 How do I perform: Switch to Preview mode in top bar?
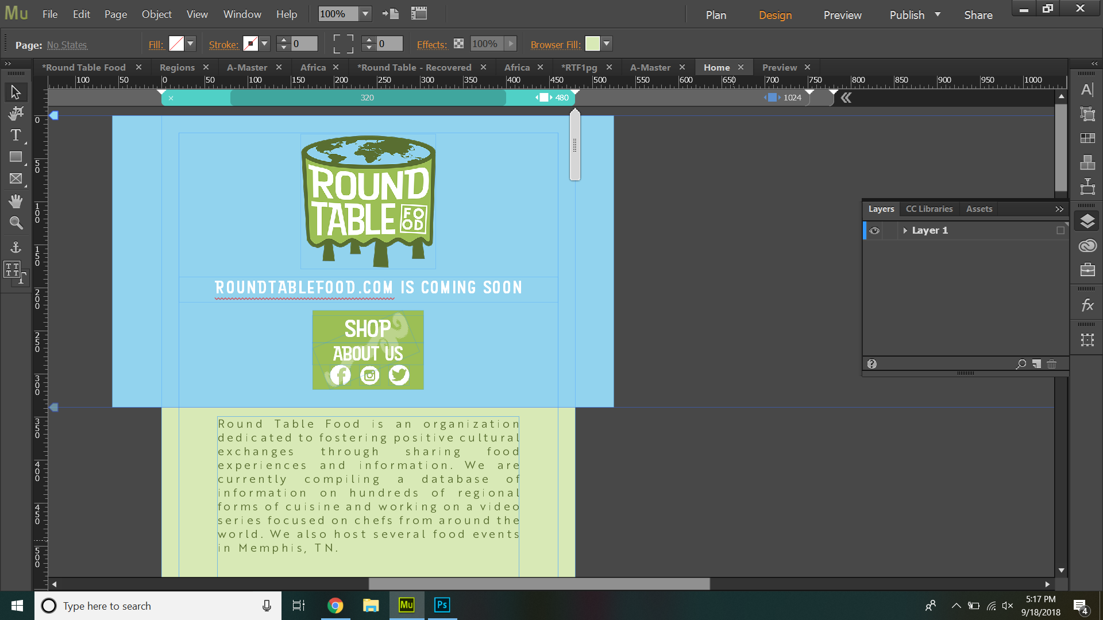pos(842,15)
